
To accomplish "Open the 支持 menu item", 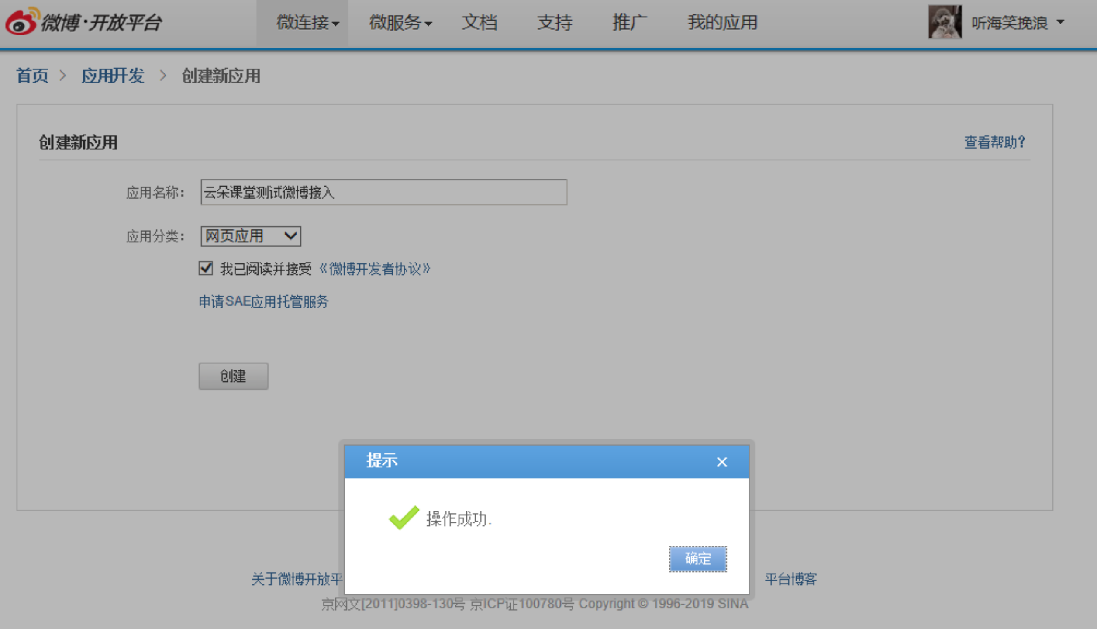I will [554, 23].
